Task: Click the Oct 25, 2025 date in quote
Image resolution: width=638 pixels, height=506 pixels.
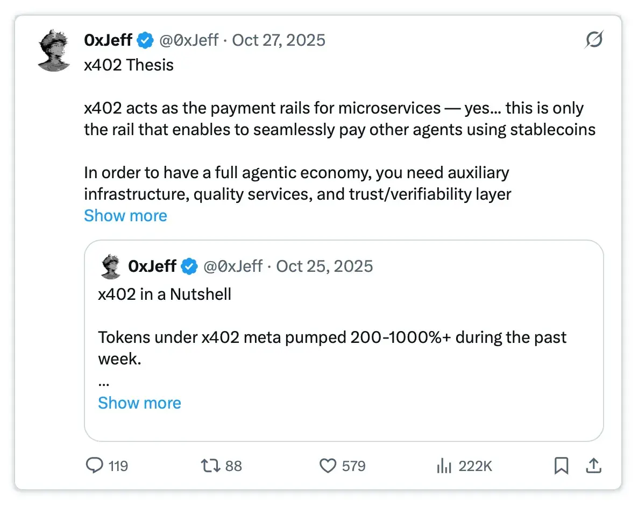Action: click(x=324, y=265)
